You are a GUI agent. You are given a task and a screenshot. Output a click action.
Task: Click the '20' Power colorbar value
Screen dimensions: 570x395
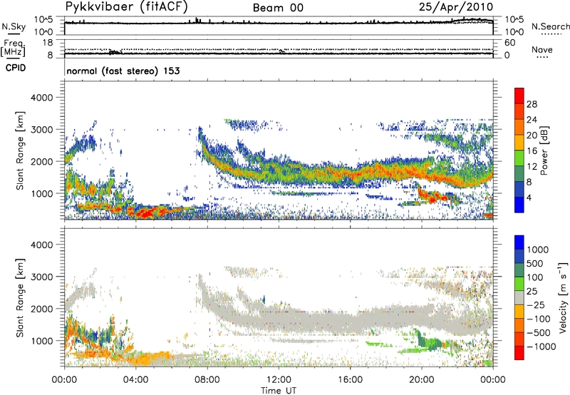(x=532, y=135)
